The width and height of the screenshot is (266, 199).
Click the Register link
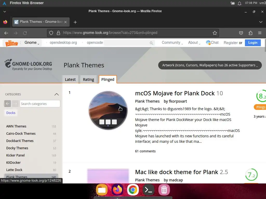pos(231,43)
